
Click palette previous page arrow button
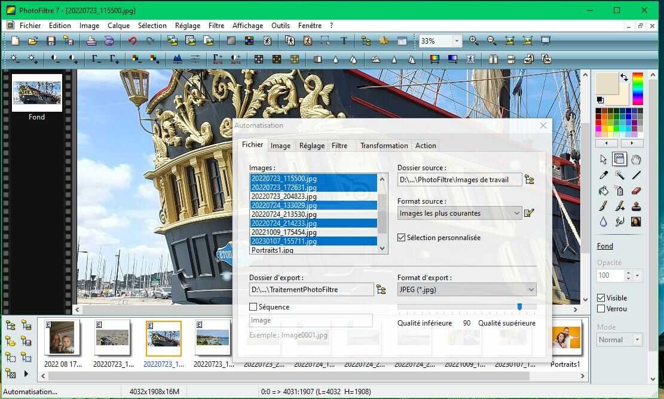tap(607, 143)
